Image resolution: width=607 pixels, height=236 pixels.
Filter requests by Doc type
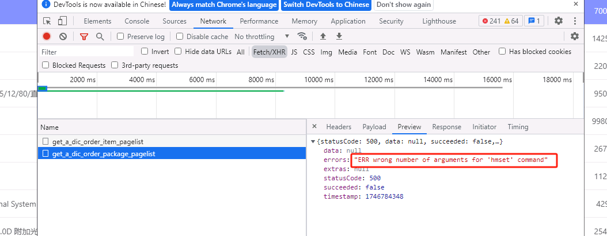coord(388,52)
